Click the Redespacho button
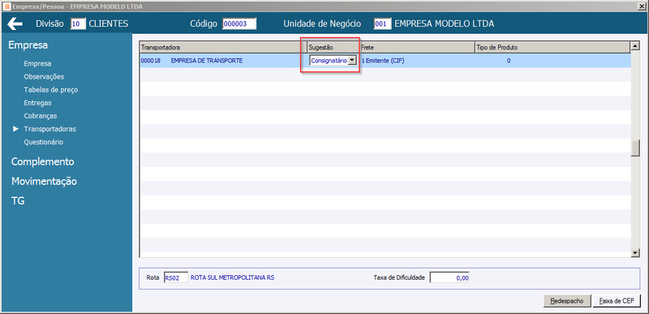 pyautogui.click(x=566, y=301)
